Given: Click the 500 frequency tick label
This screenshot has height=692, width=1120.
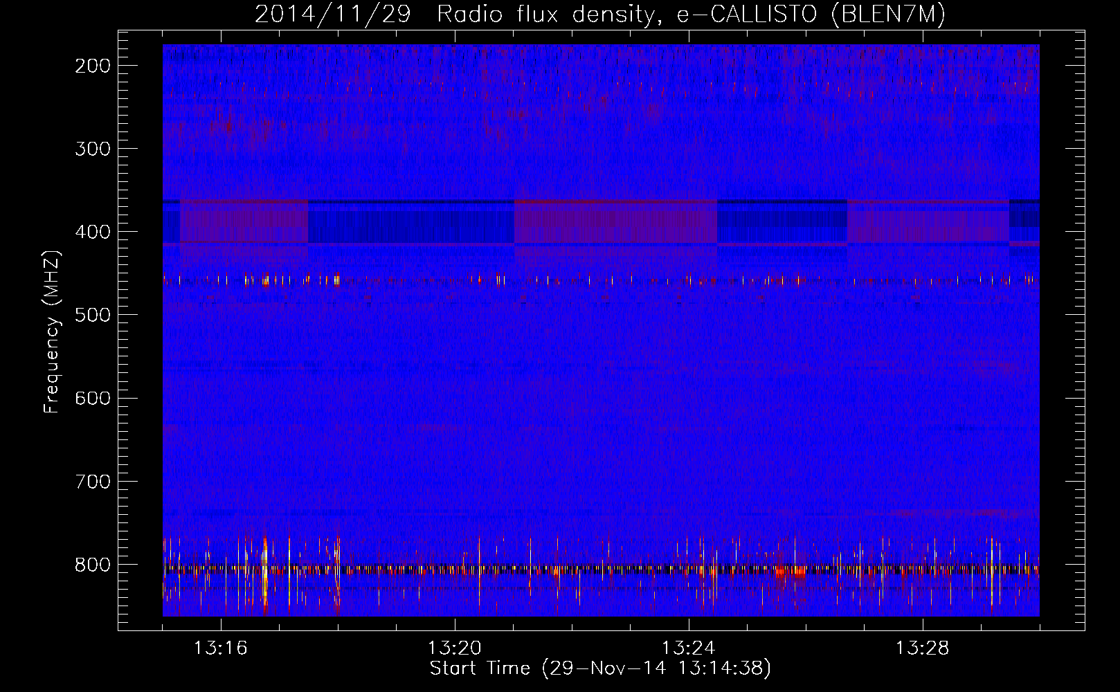Looking at the screenshot, I should click(93, 315).
